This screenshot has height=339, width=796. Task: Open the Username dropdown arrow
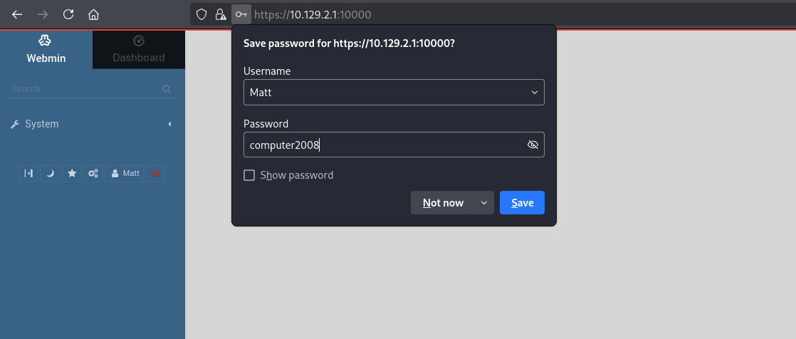point(535,93)
